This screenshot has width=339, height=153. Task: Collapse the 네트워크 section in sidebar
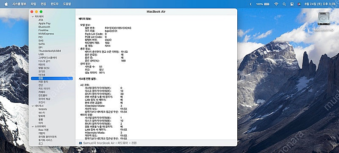point(33,106)
